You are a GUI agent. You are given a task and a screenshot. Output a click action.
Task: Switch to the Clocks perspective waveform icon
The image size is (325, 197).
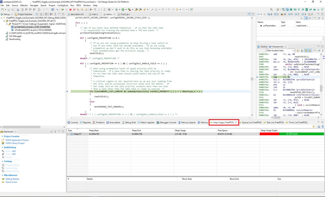(x=295, y=9)
